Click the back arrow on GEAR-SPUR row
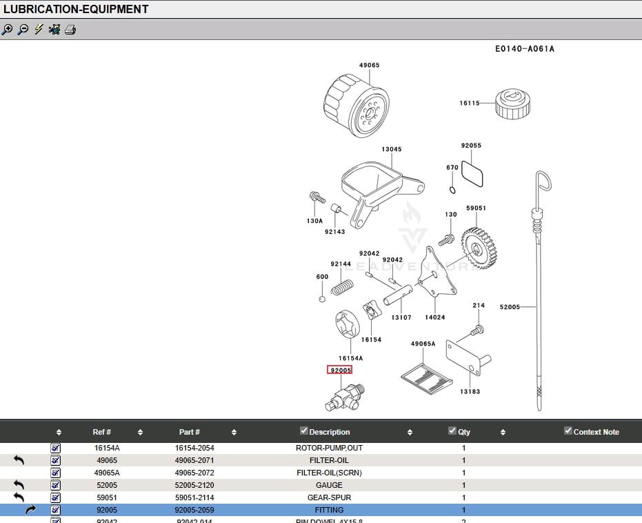 click(x=19, y=497)
